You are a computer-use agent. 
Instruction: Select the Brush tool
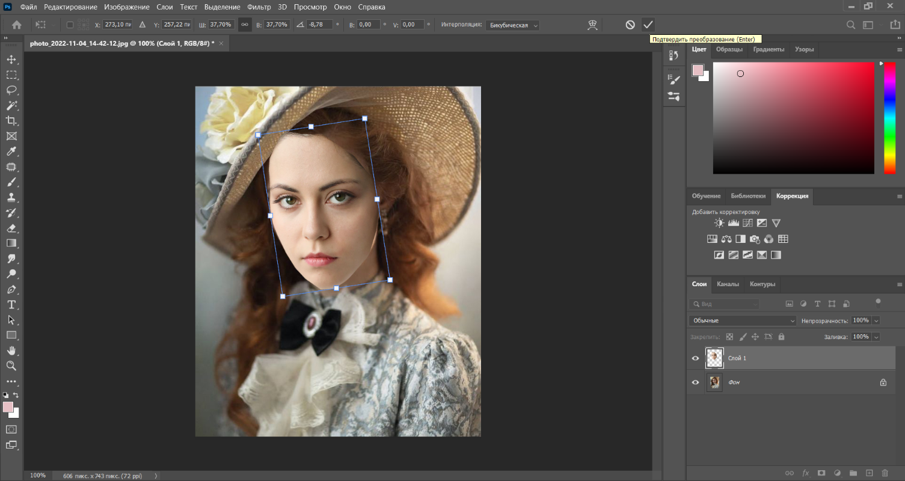(11, 182)
